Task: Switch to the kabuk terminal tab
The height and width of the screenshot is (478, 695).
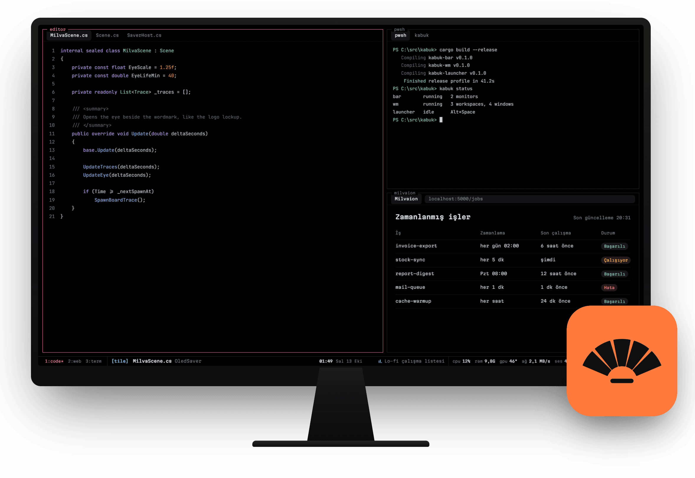Action: point(421,35)
